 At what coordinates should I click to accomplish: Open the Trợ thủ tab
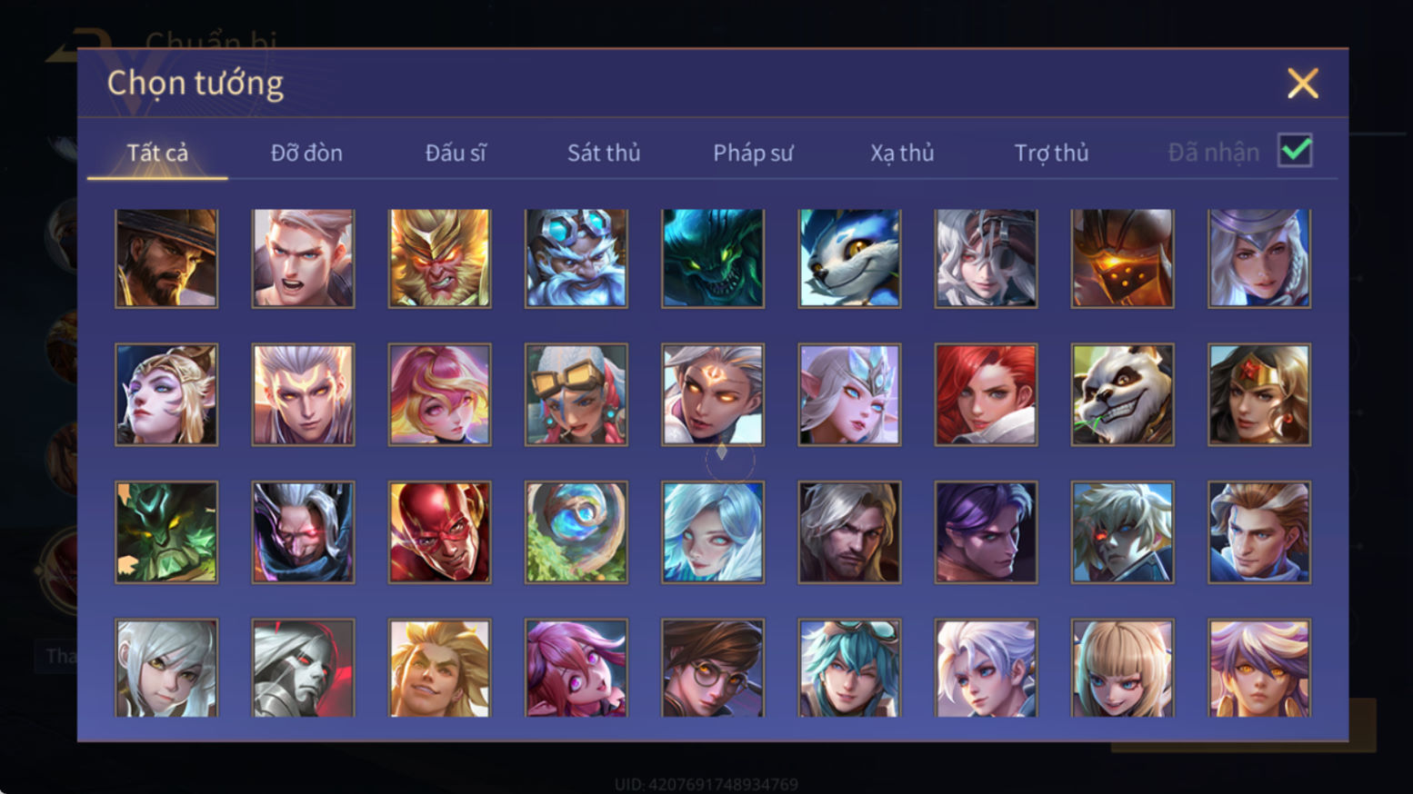click(1051, 153)
